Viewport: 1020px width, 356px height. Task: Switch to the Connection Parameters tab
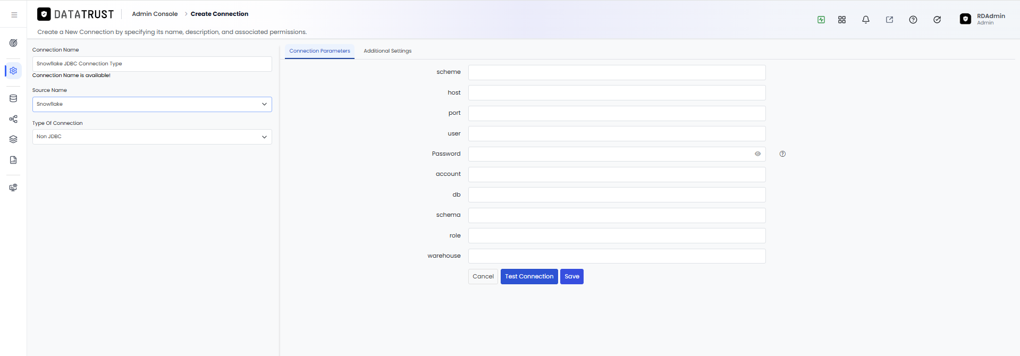(x=319, y=51)
